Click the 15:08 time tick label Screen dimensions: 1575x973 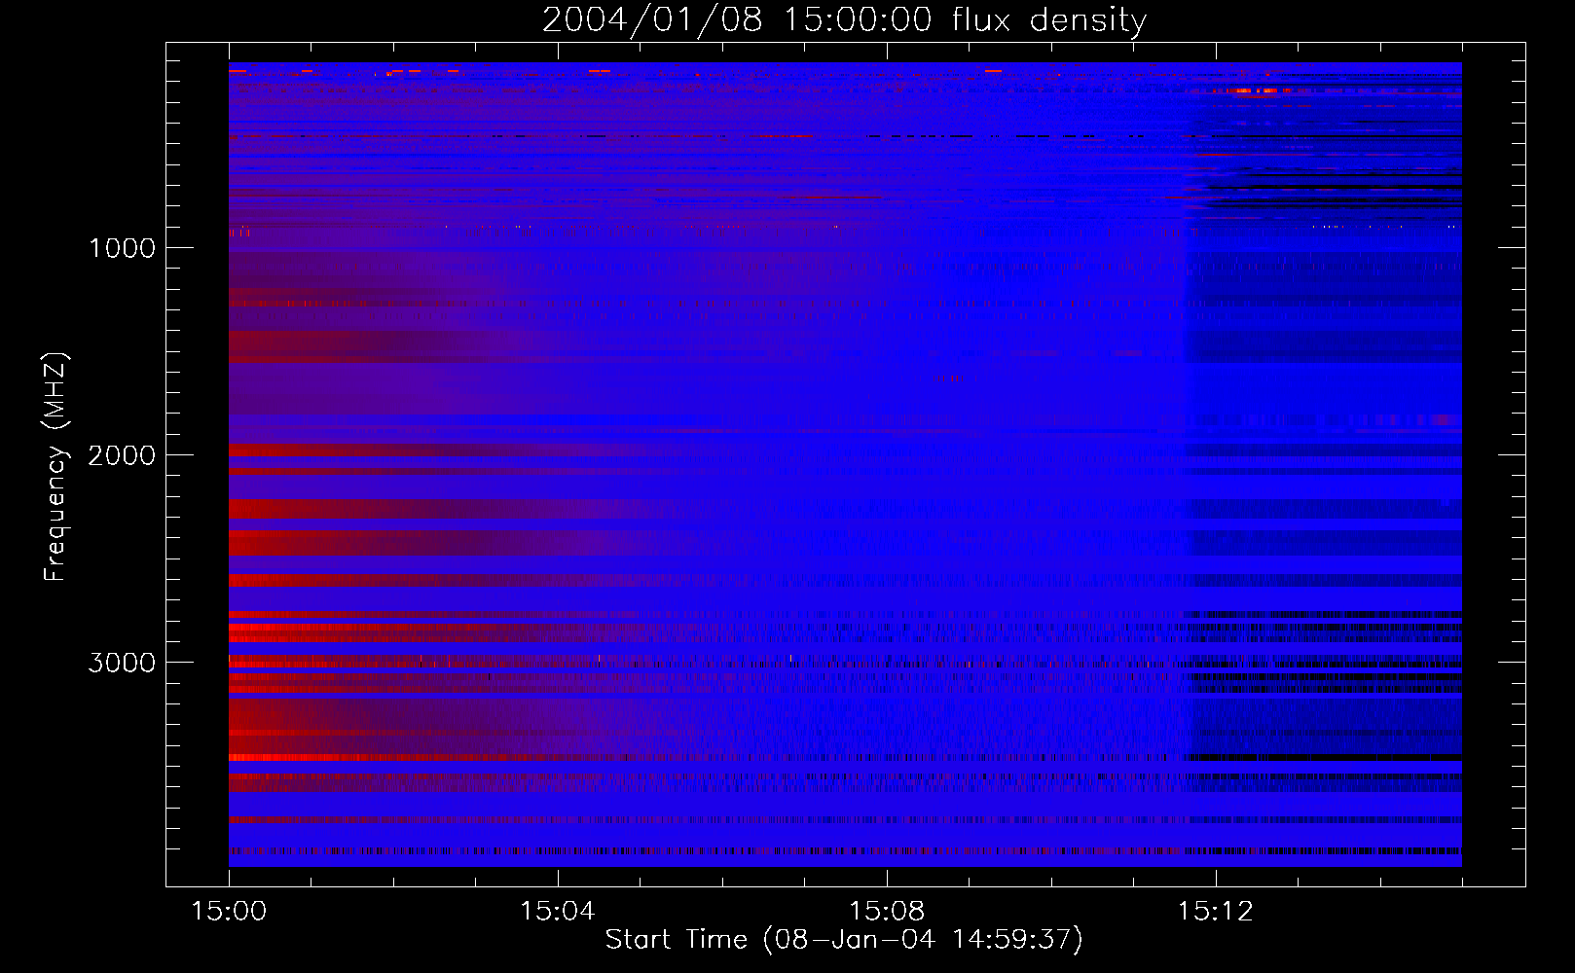tap(887, 912)
